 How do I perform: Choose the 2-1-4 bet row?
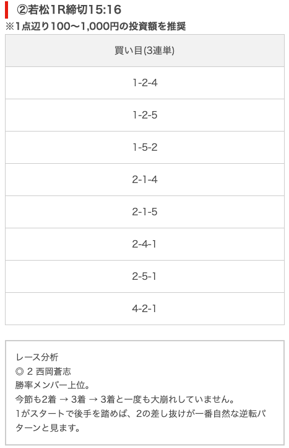(x=145, y=180)
